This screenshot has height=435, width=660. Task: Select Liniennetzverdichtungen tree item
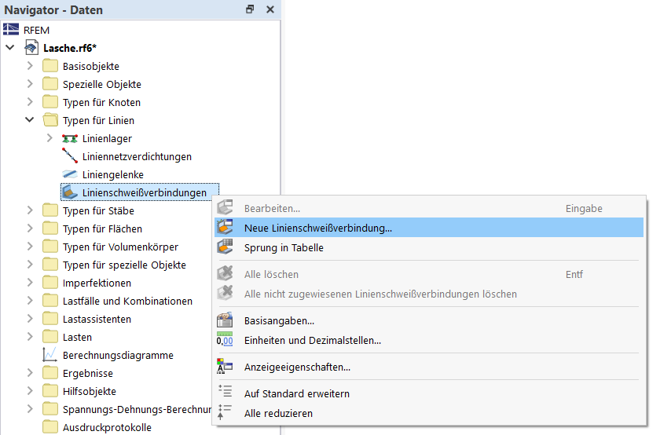click(137, 156)
